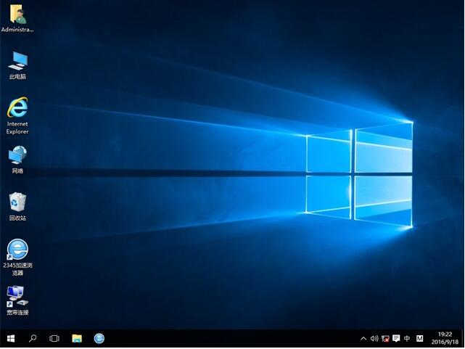Select the 2345加速浏览器 desktop shortcut

coord(17,258)
